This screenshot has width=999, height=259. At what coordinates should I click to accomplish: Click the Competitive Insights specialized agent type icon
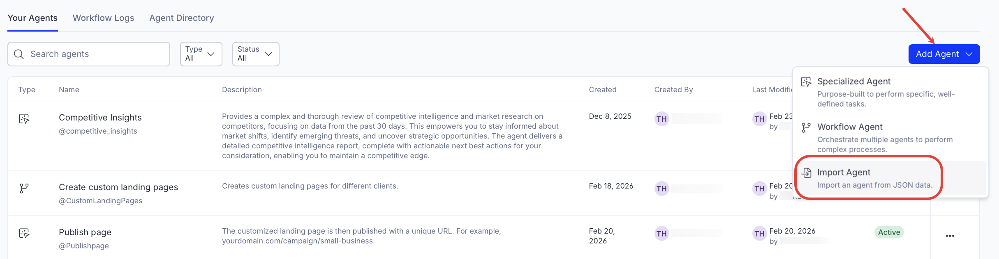click(24, 119)
